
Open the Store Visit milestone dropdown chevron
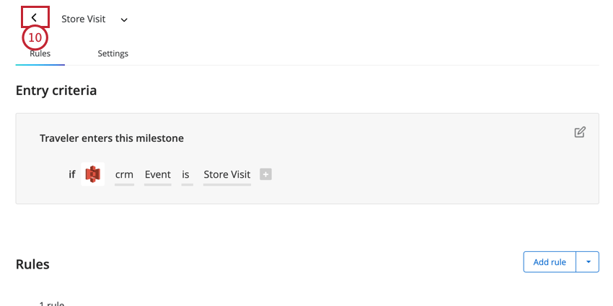124,20
